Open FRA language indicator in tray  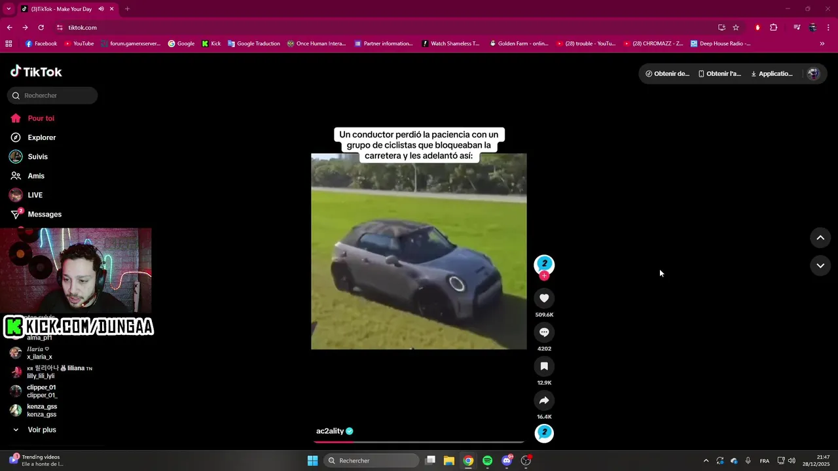[765, 461]
